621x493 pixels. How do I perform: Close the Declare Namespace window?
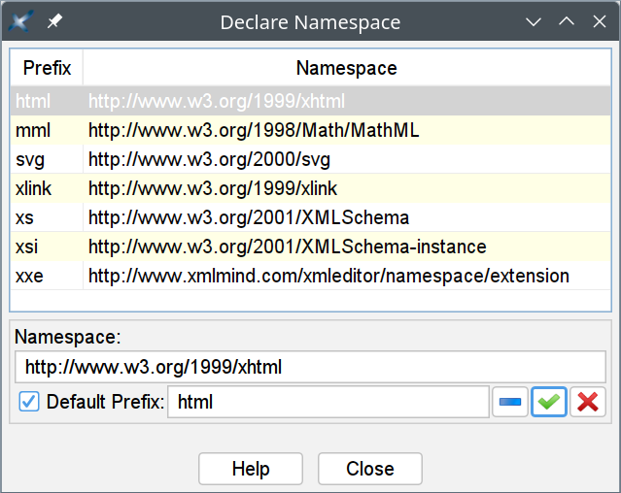tap(600, 21)
